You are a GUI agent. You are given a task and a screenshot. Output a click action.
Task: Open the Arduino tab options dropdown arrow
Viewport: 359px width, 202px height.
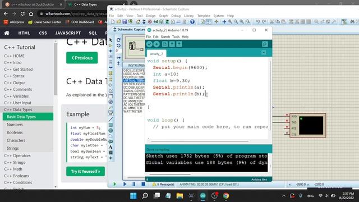(x=264, y=52)
